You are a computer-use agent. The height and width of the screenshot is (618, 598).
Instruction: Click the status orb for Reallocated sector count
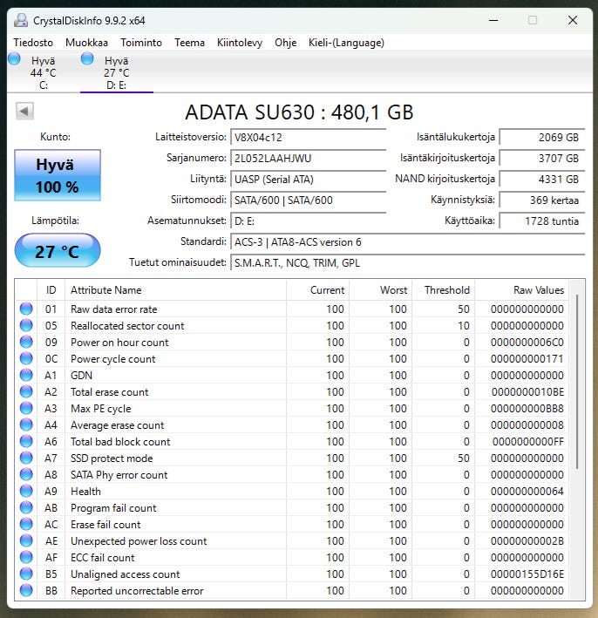pos(26,325)
